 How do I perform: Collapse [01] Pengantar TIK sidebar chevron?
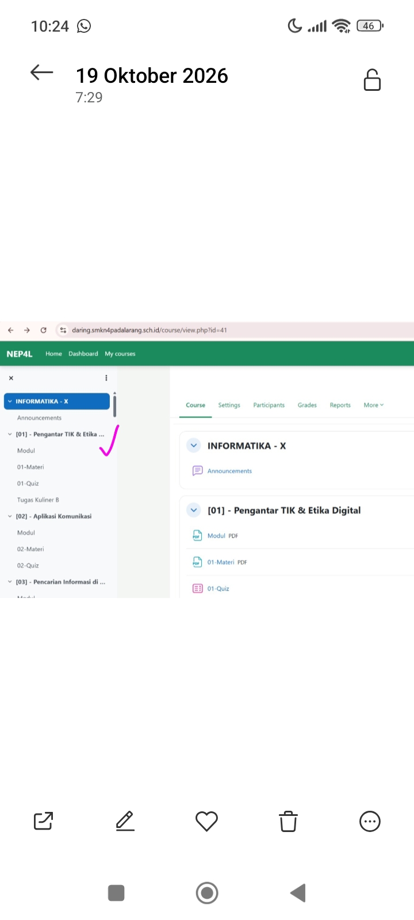[10, 434]
